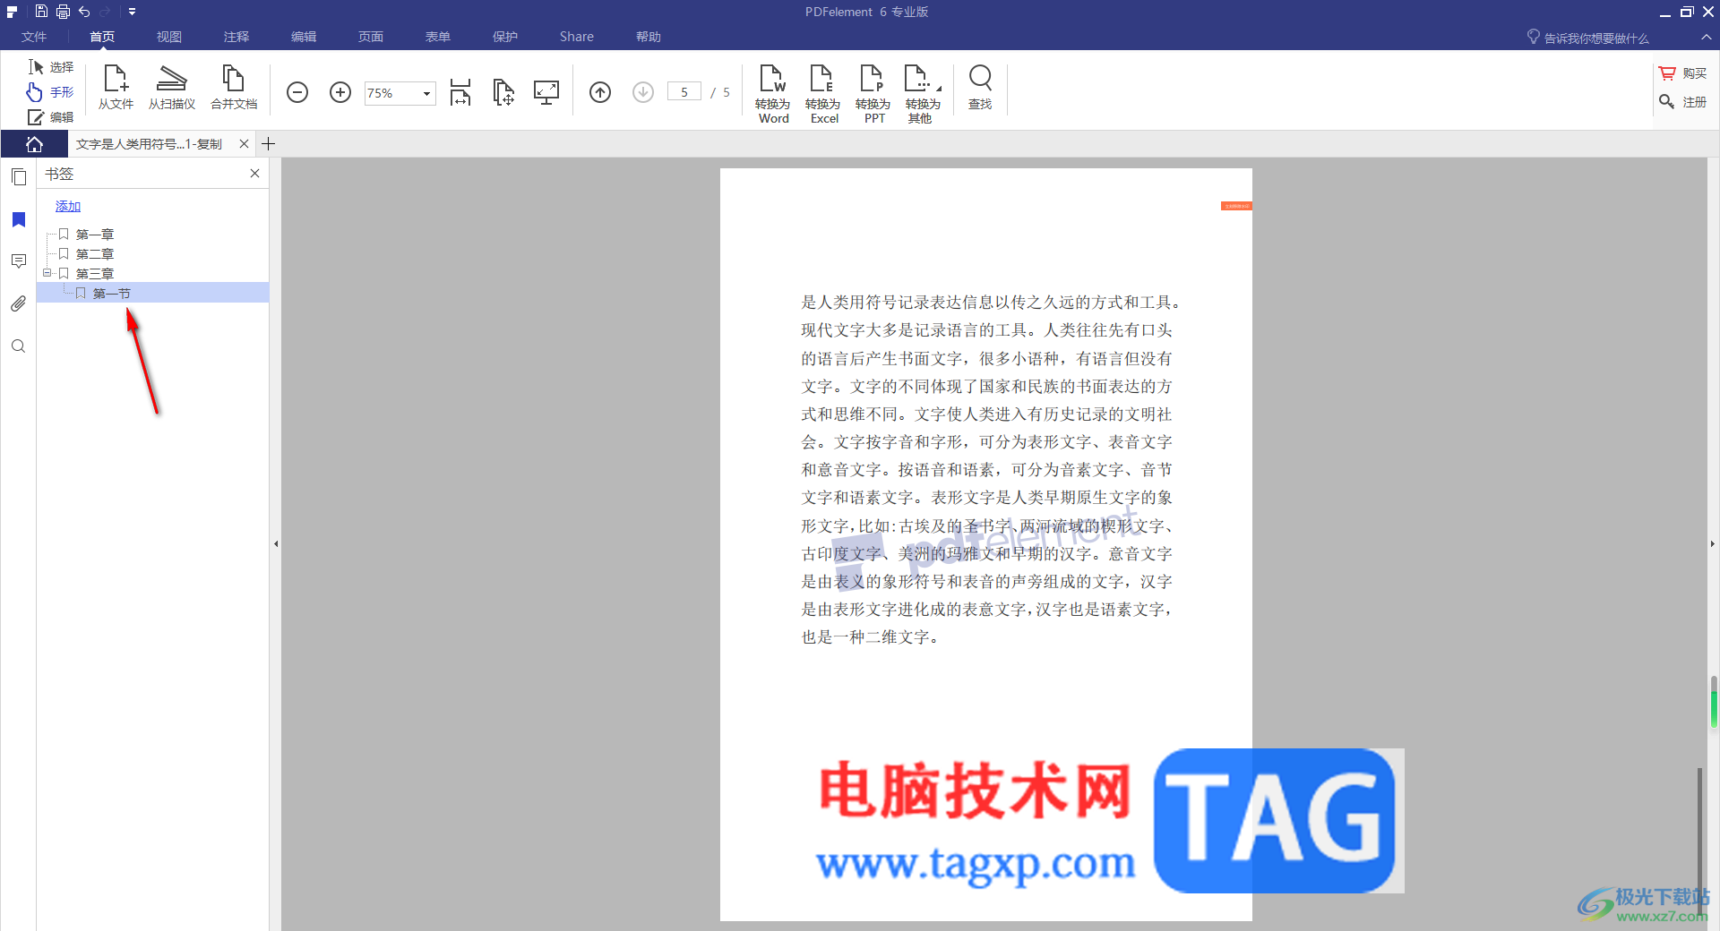The height and width of the screenshot is (931, 1720).
Task: Zoom in with the plus icon
Action: [x=340, y=92]
